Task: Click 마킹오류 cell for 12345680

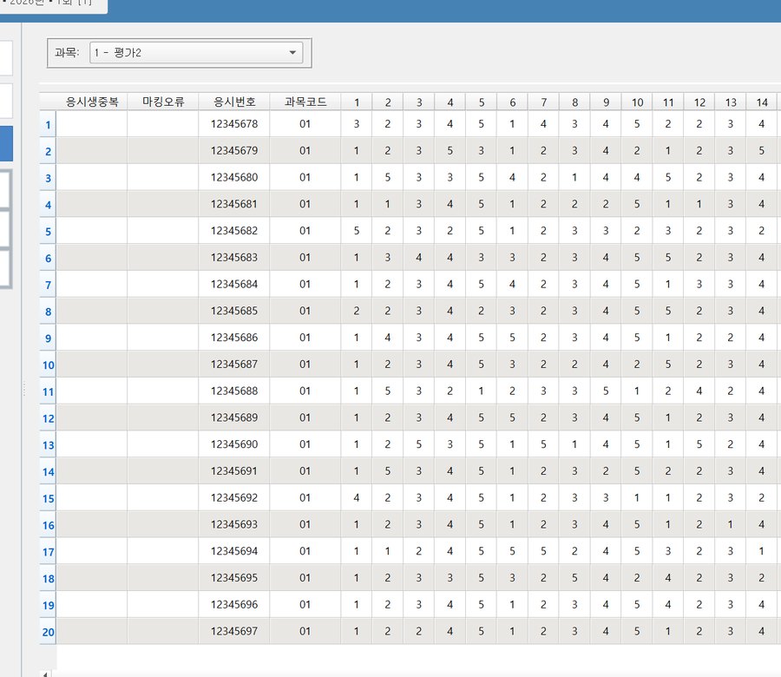Action: [163, 177]
